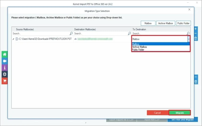Select Public Folder in the dropdown list
The image size is (202, 126).
coord(161,50)
